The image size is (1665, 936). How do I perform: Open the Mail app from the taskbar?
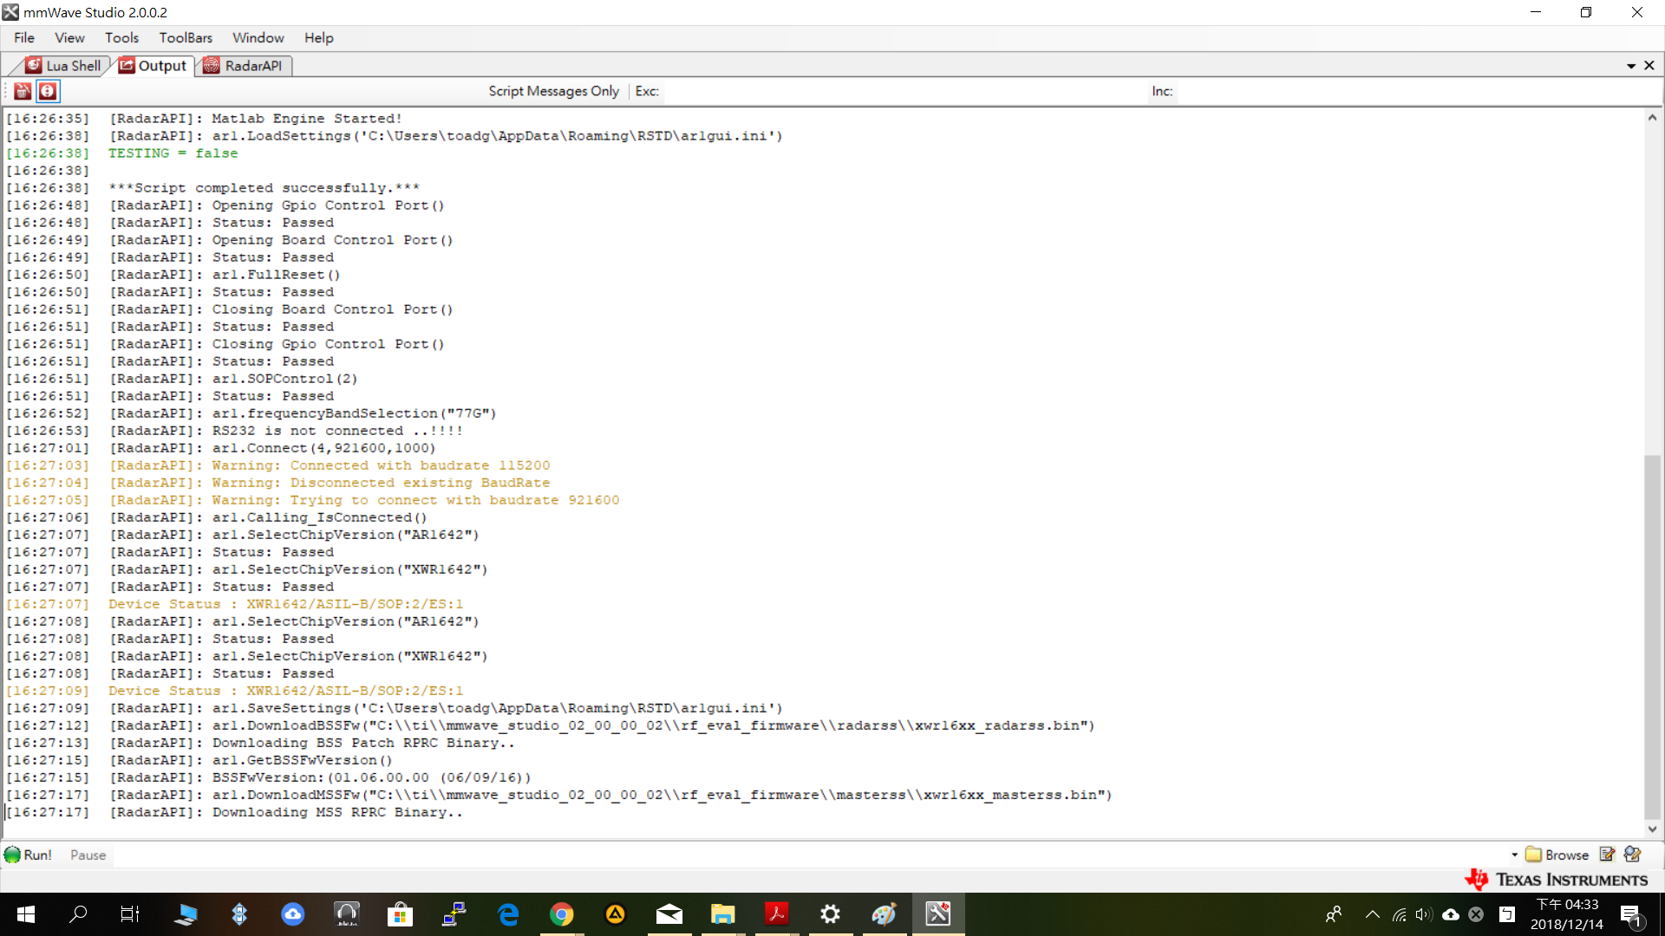669,914
